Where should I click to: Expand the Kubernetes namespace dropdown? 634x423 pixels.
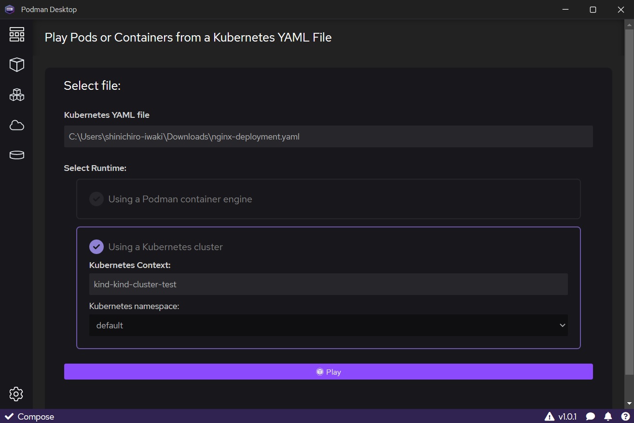tap(328, 325)
